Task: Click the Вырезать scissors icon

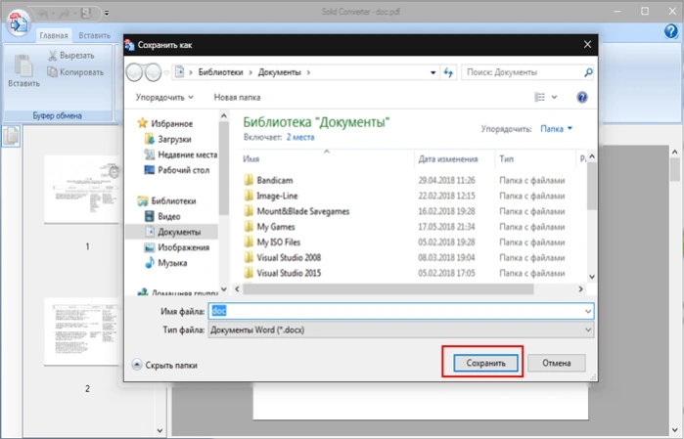Action: [x=52, y=56]
